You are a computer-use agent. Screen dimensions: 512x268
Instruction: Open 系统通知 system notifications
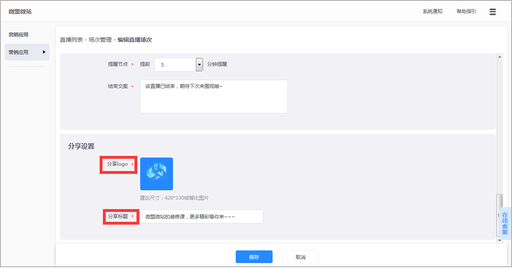[x=432, y=11]
